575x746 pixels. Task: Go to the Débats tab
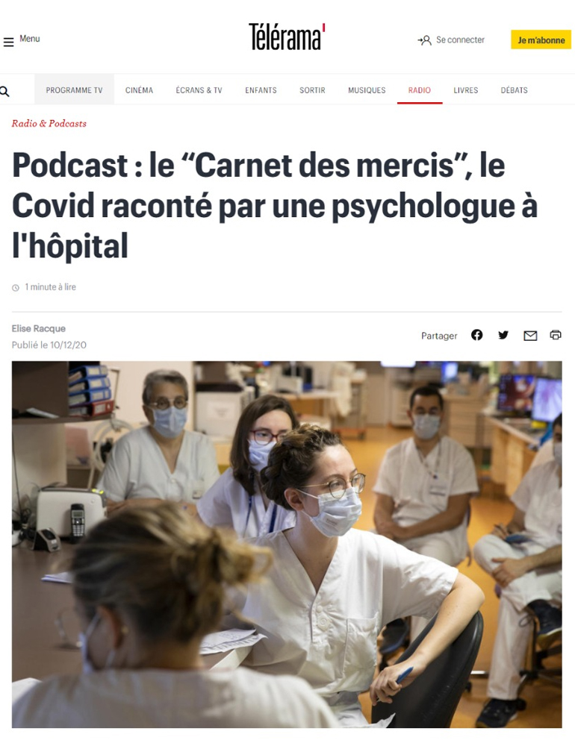point(514,90)
